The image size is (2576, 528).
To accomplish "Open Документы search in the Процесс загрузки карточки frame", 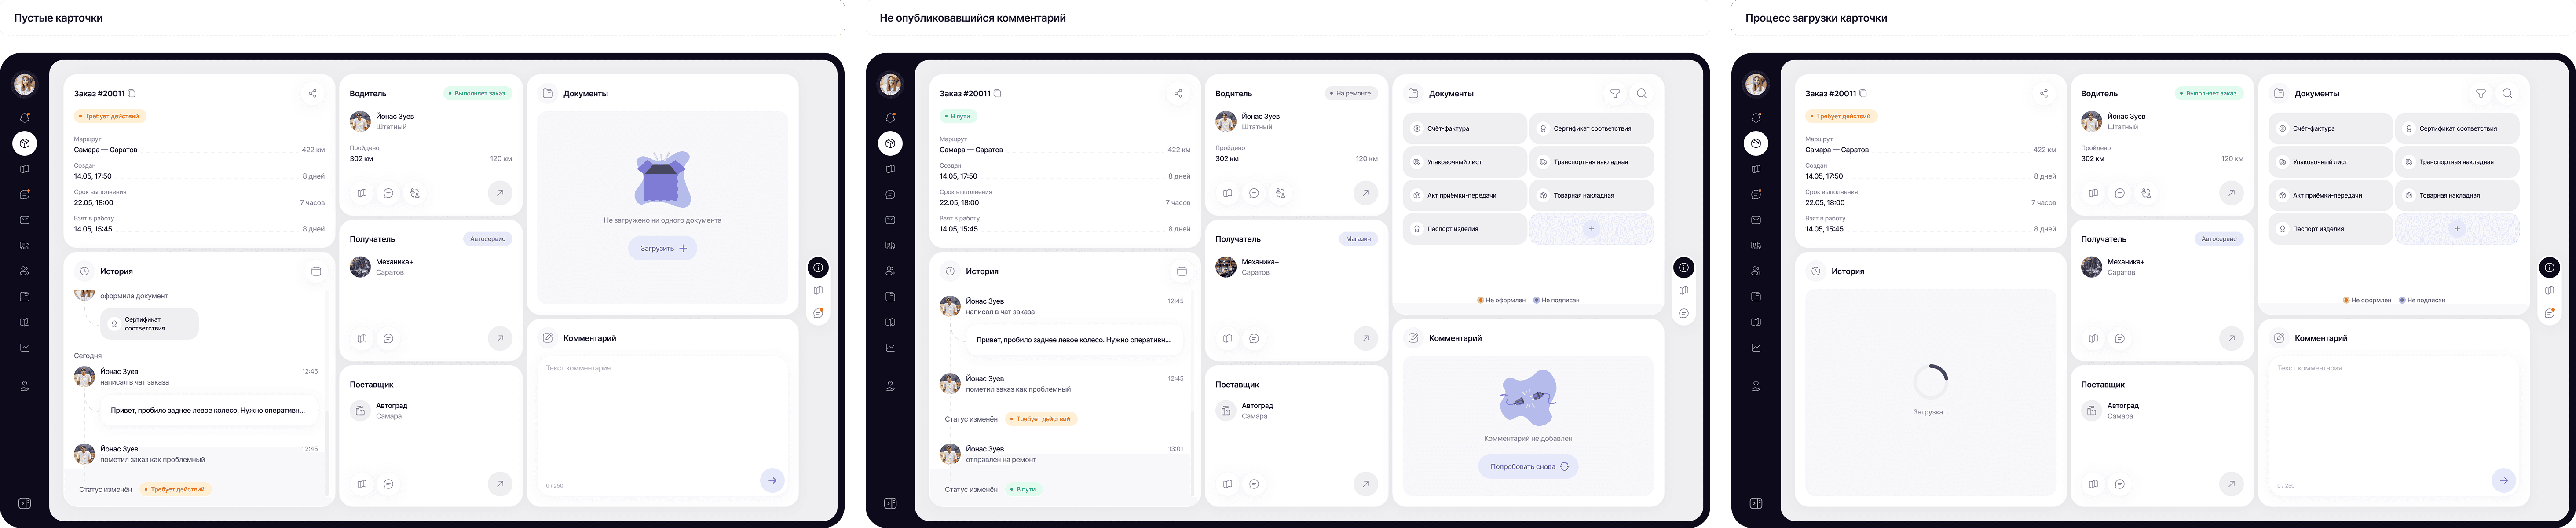I will [2507, 93].
